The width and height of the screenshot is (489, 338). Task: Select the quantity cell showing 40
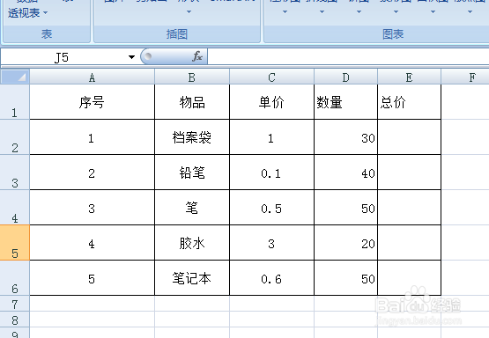click(x=346, y=173)
